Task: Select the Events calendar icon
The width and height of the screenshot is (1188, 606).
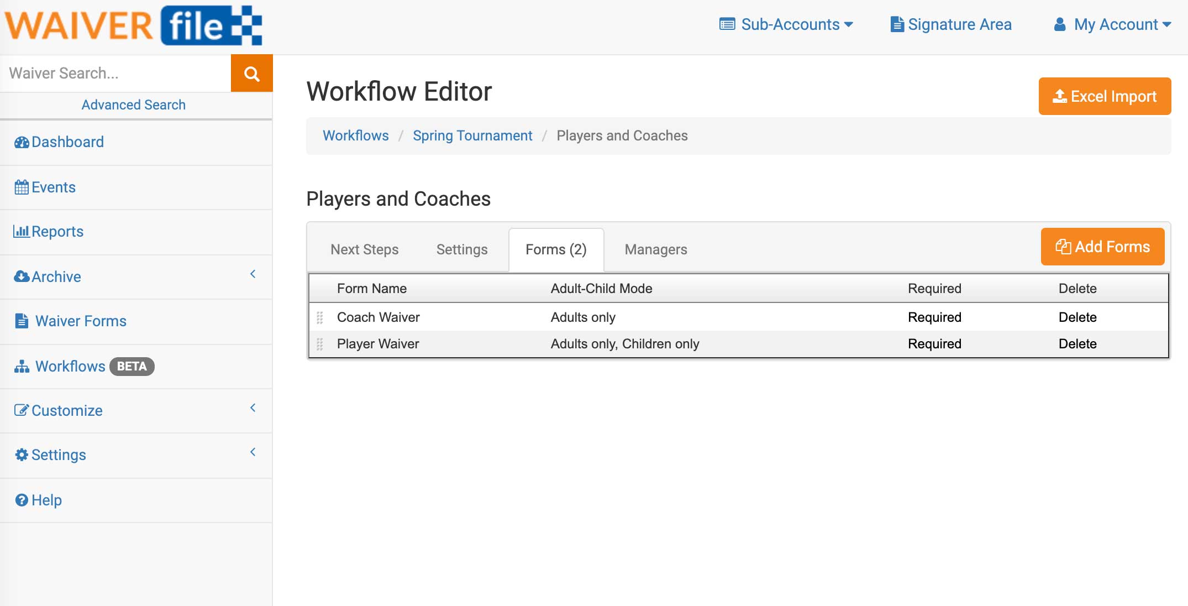Action: pyautogui.click(x=21, y=187)
